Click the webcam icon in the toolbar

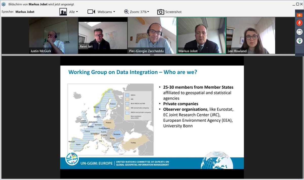coord(91,12)
